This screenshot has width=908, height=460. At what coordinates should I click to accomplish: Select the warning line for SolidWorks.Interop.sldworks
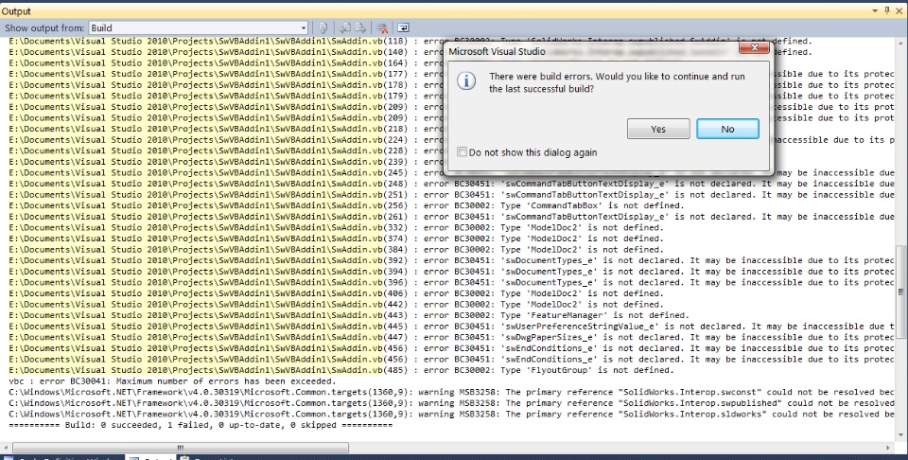click(x=452, y=415)
